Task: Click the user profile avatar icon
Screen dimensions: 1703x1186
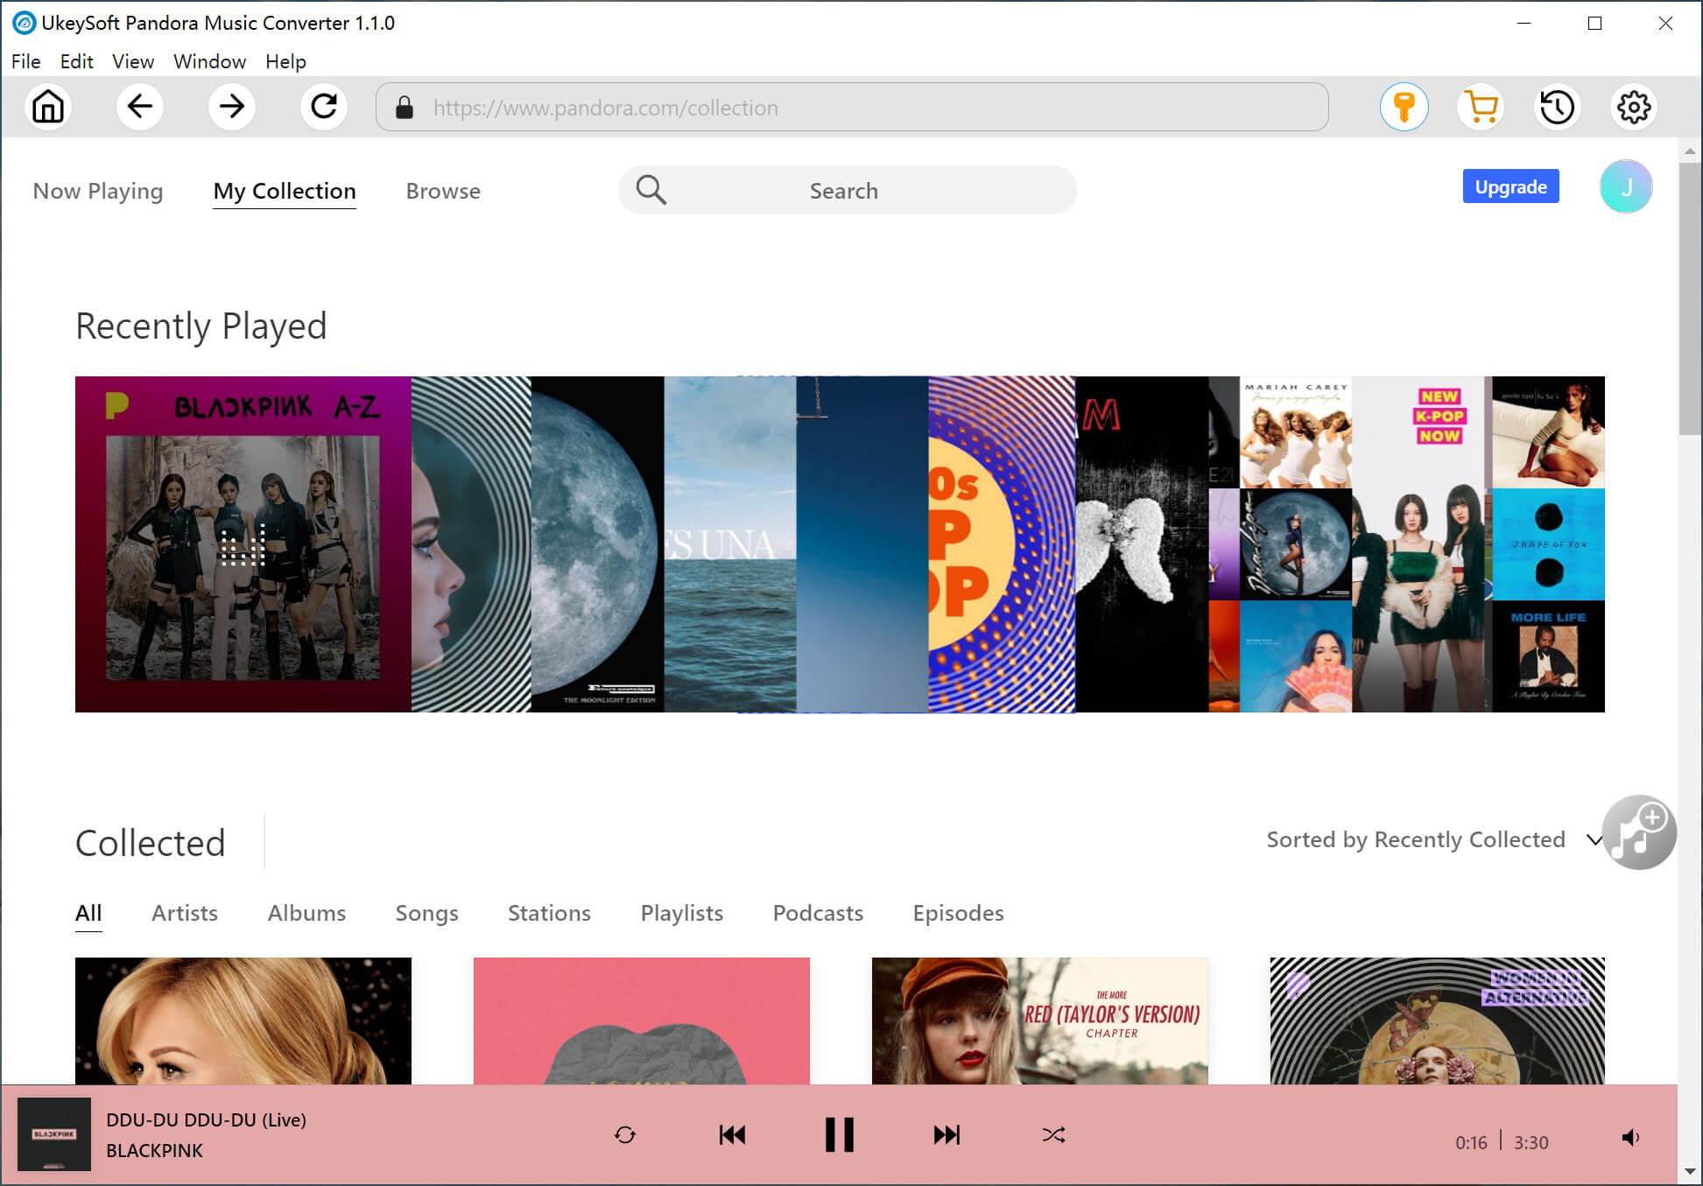Action: 1627,187
